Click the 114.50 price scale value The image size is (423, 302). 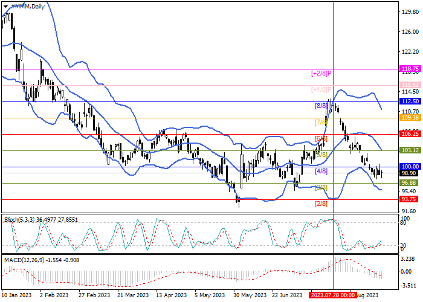pyautogui.click(x=410, y=92)
